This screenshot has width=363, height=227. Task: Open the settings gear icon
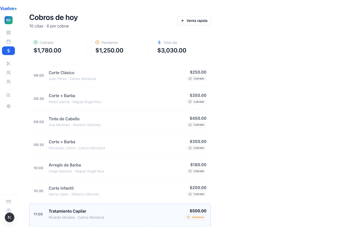tap(9, 106)
